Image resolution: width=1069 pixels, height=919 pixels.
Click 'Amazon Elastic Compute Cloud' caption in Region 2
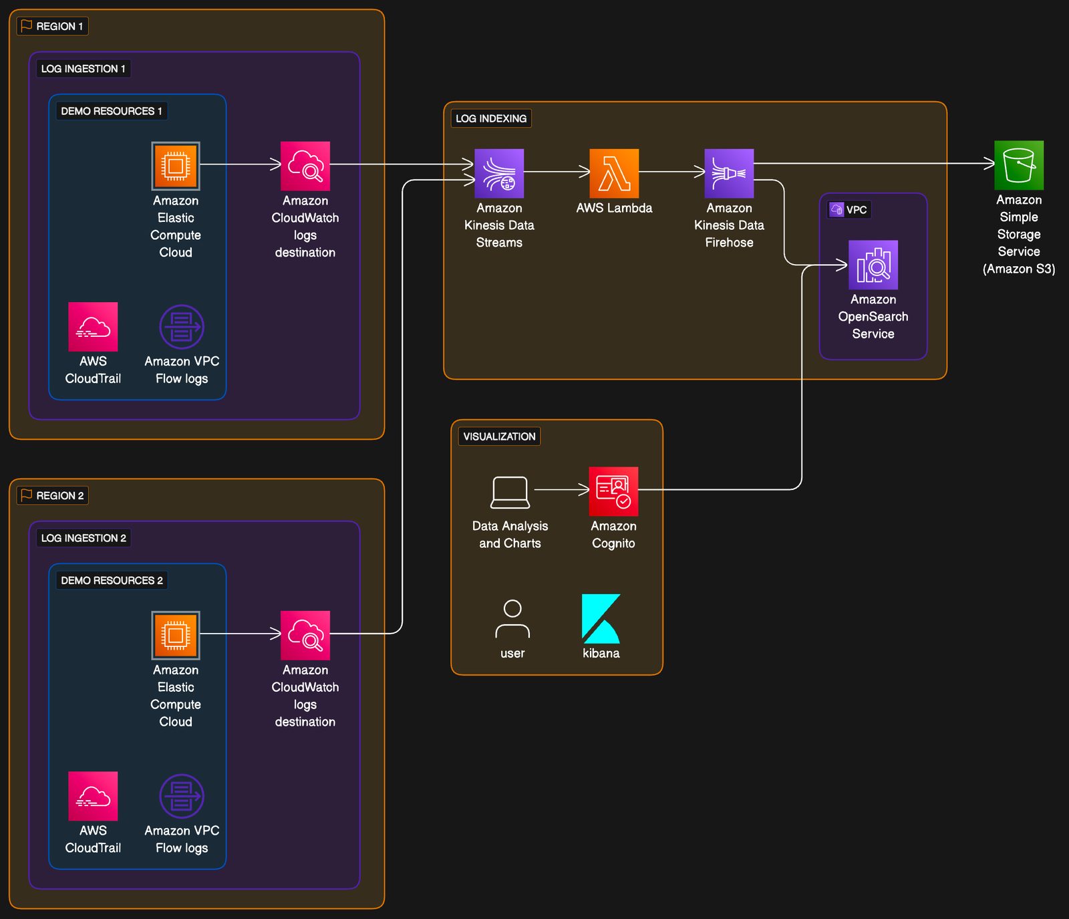176,696
